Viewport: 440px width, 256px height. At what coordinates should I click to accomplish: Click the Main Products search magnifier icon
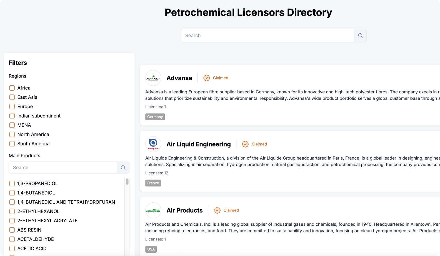point(123,168)
